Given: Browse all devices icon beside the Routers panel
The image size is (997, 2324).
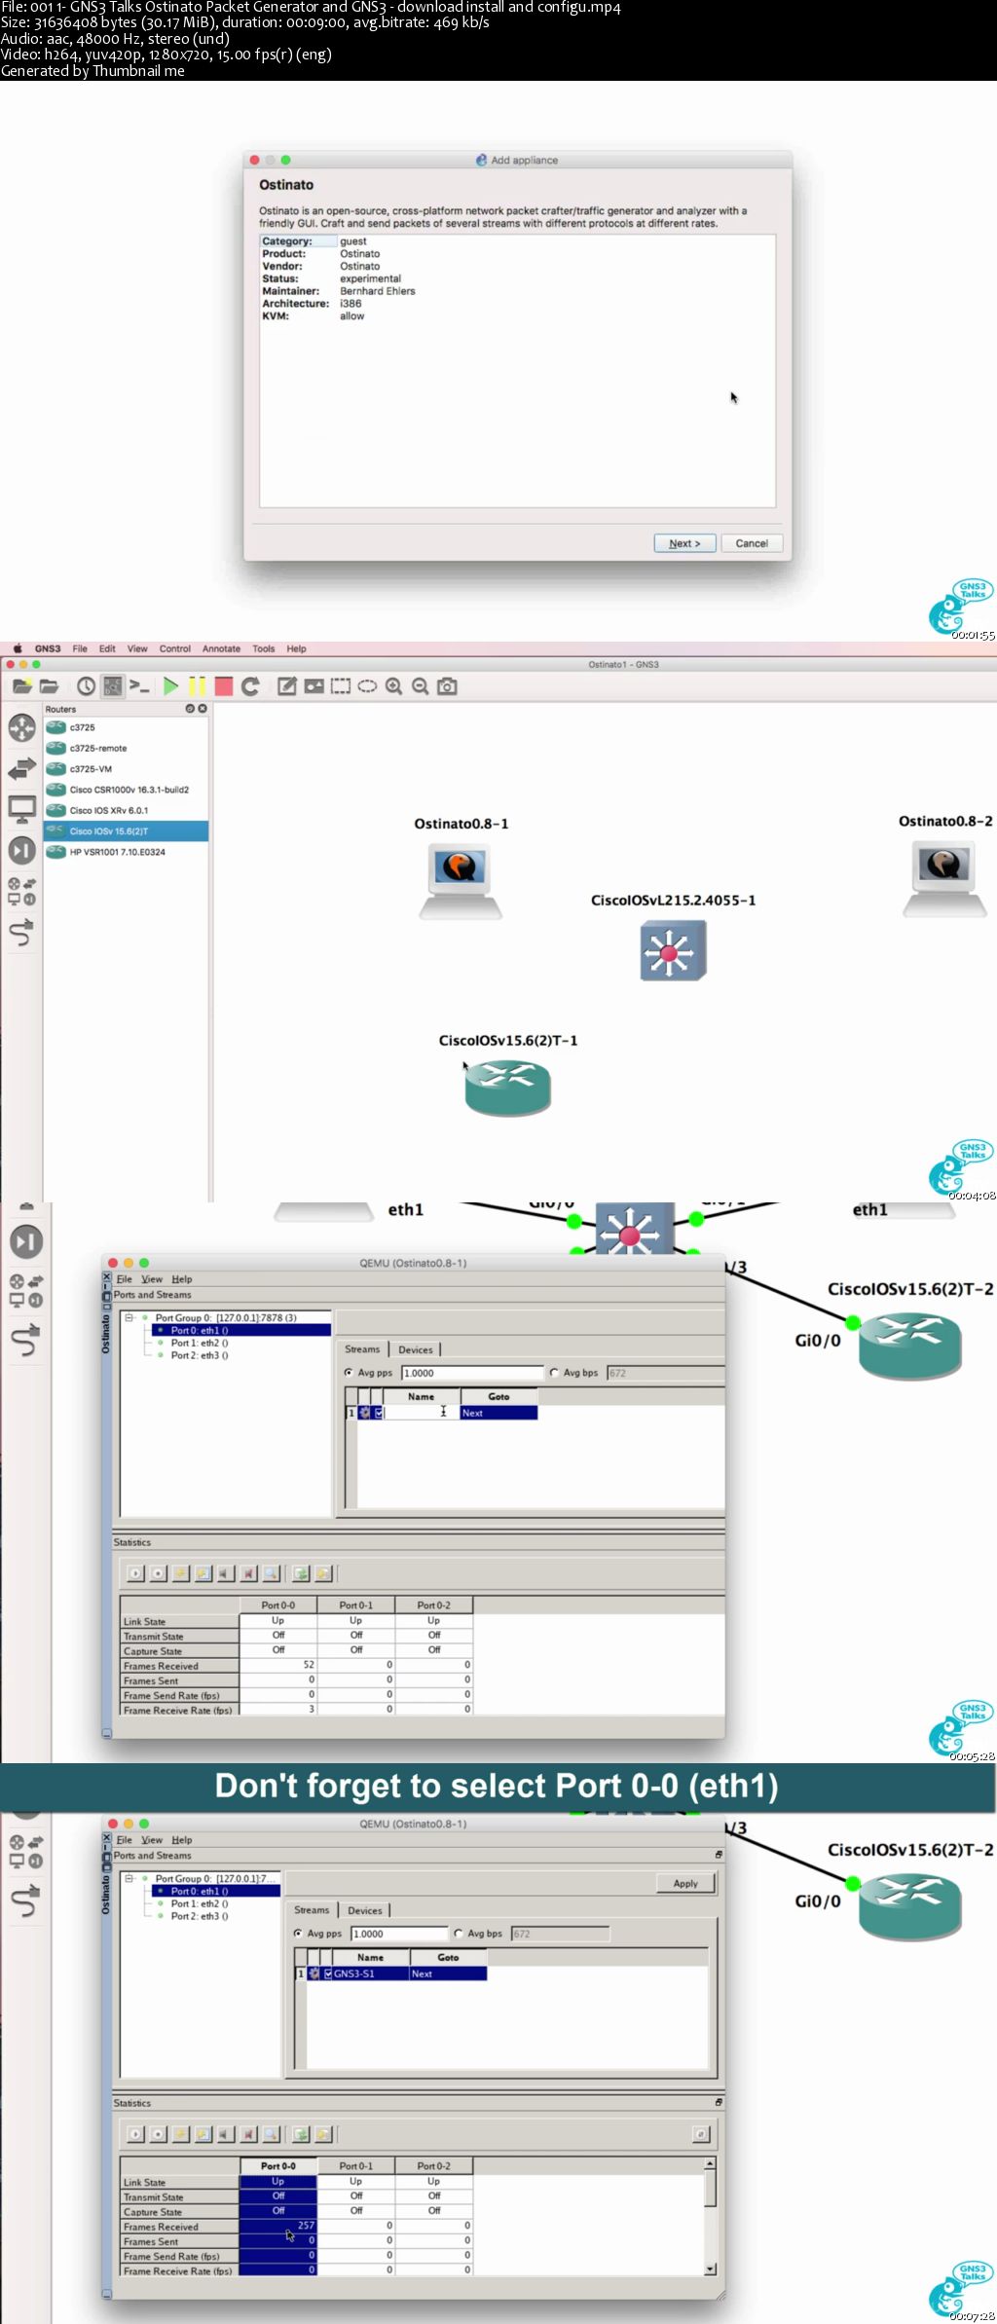Looking at the screenshot, I should click(21, 892).
